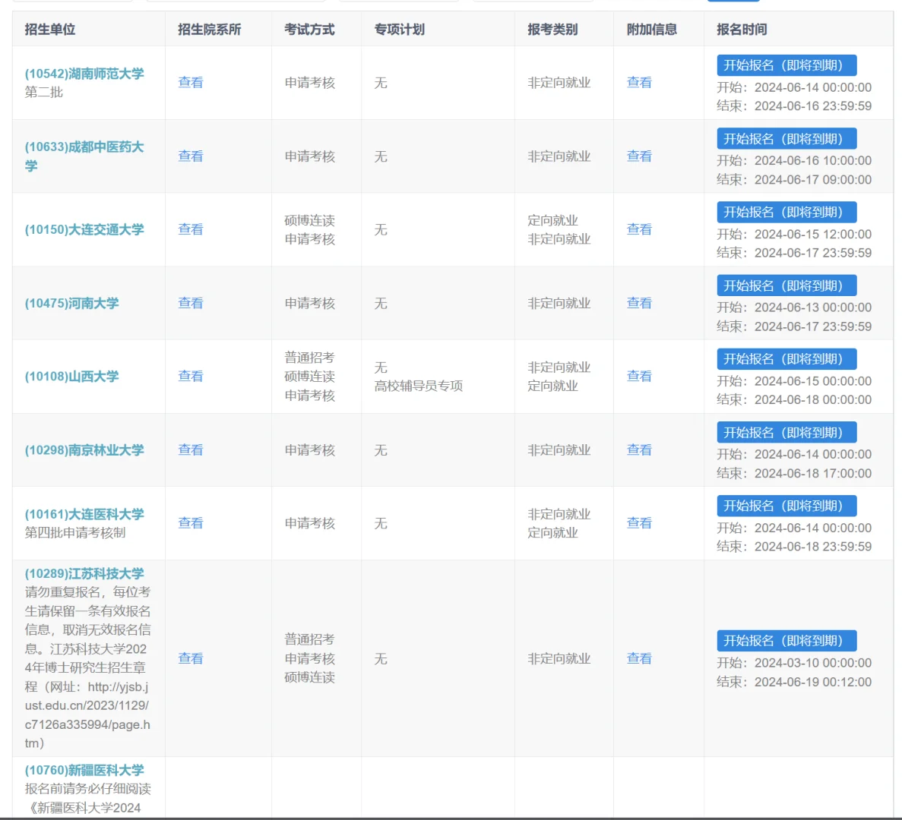902x820 pixels.
Task: Click the 专项计划 column header
Action: pos(399,30)
